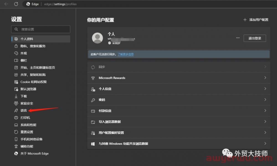This screenshot has height=166, width=277.
Task: Click the 外观 appearance icon
Action: (x=16, y=53)
